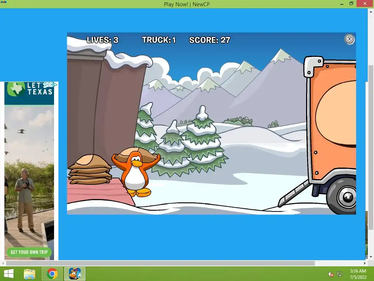Open the network tray icon
The height and width of the screenshot is (281, 374).
pyautogui.click(x=340, y=274)
